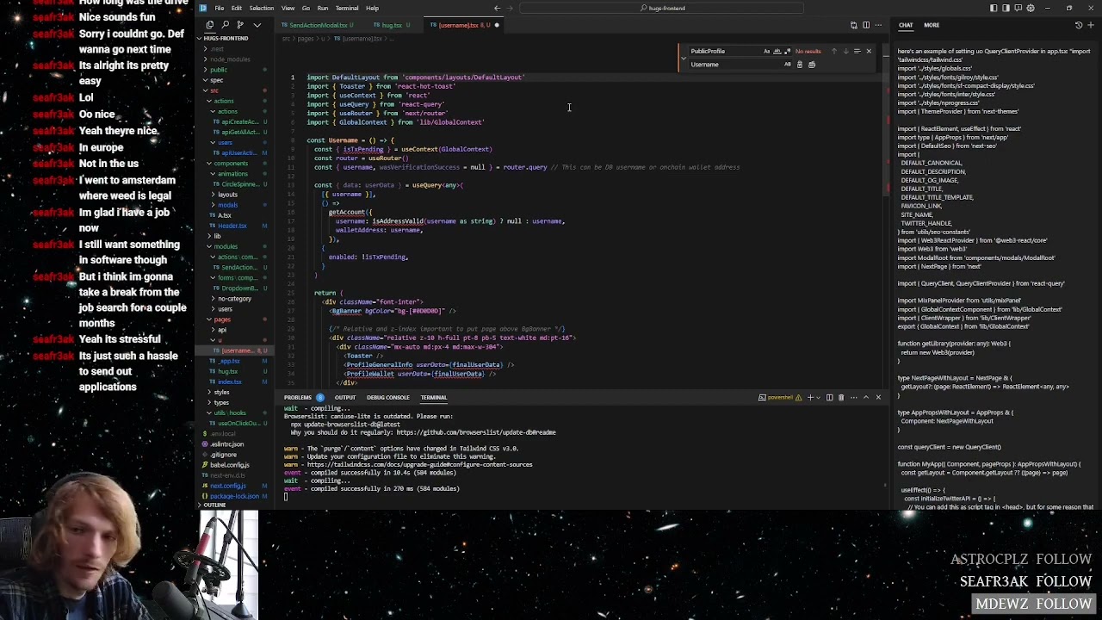Kill terminal with trash icon
This screenshot has height=620, width=1102.
point(841,398)
